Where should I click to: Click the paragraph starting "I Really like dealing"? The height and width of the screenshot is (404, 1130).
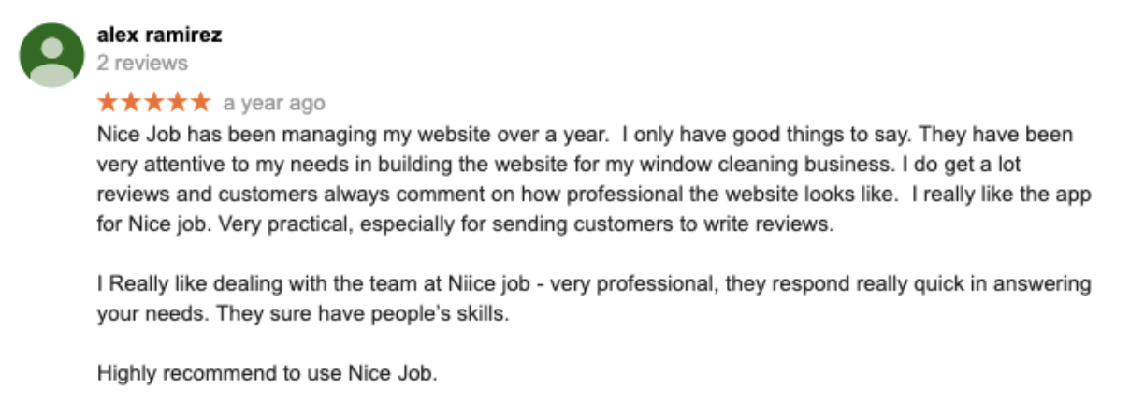click(x=595, y=298)
